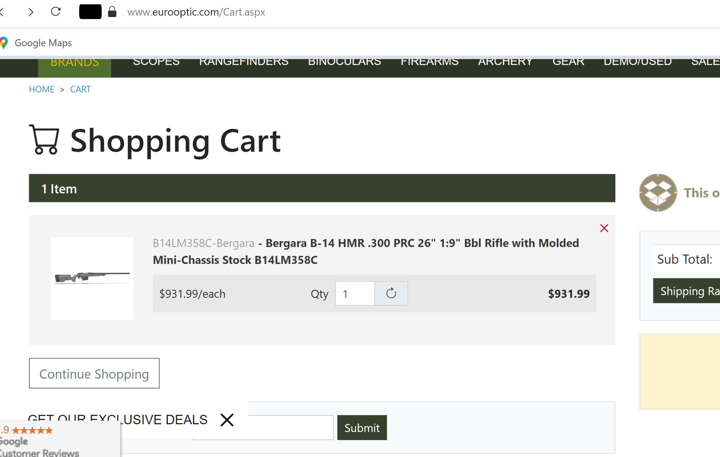Viewport: 720px width, 457px height.
Task: Click the shopping cart icon beside the heading
Action: point(44,140)
